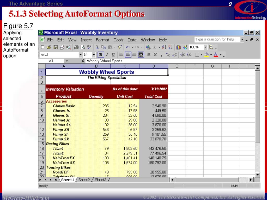This screenshot has height=200, width=267.
Task: Undo the last action
Action: [x=128, y=47]
